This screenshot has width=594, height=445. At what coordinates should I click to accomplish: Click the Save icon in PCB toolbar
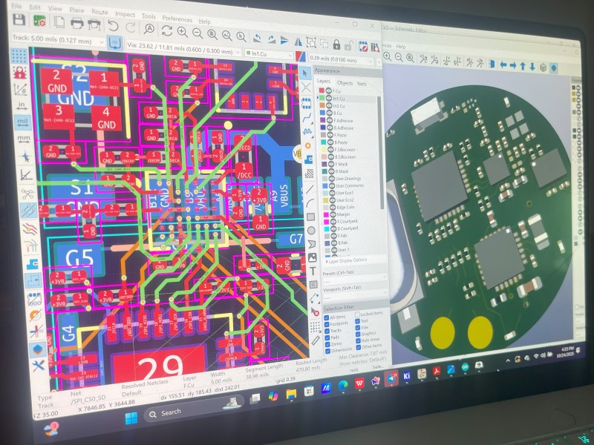click(x=19, y=20)
